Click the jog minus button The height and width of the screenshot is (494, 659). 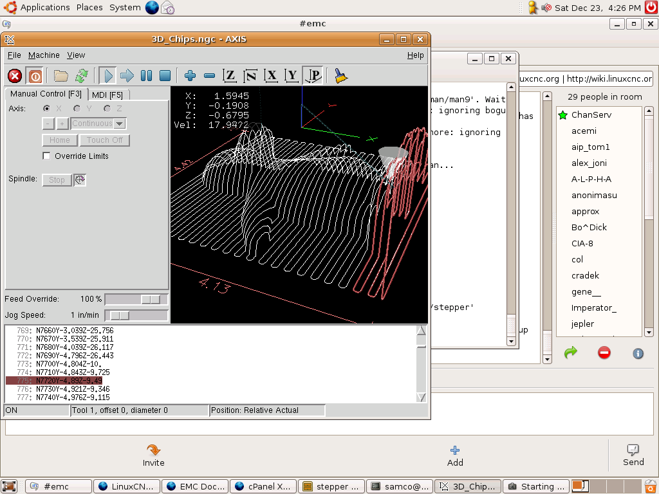tap(48, 123)
